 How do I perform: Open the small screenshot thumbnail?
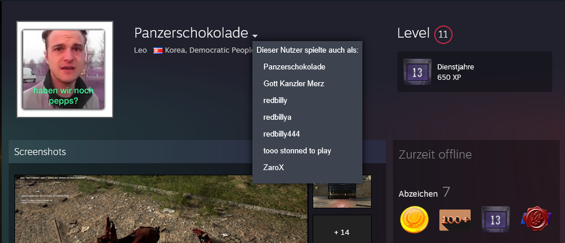[x=342, y=192]
